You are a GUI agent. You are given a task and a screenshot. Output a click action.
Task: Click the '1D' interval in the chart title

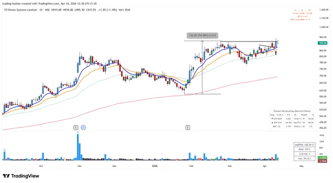(41, 10)
